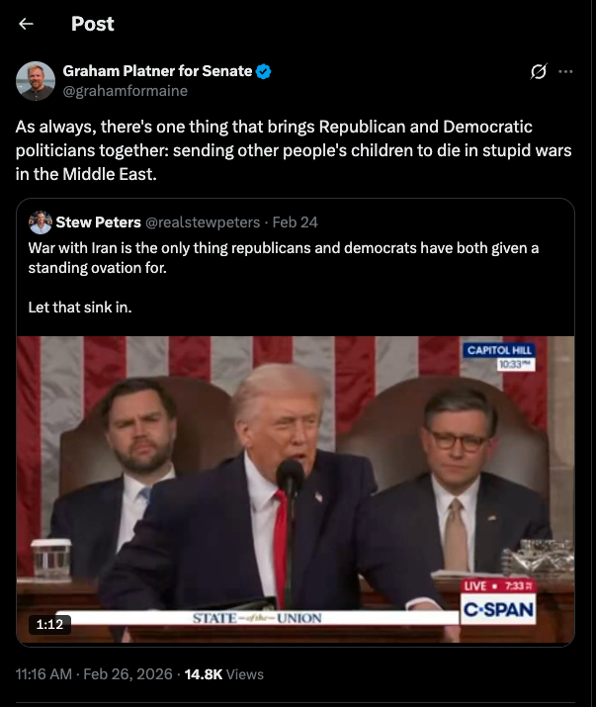This screenshot has width=596, height=707.
Task: Click the Post header title
Action: coord(93,24)
